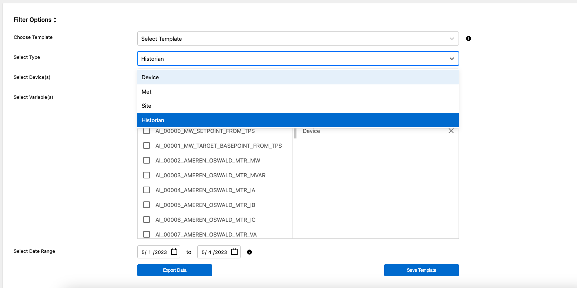Choose Historian from the type list

click(298, 120)
